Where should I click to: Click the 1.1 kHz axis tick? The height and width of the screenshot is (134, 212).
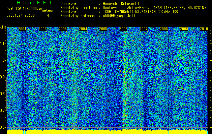(3, 44)
